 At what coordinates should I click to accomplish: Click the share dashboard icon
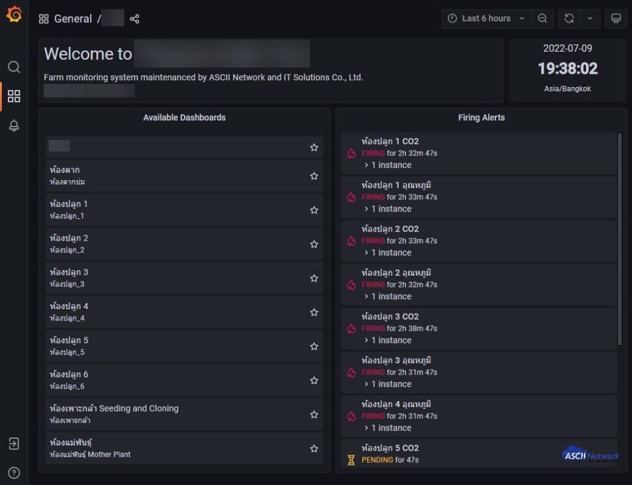(135, 19)
